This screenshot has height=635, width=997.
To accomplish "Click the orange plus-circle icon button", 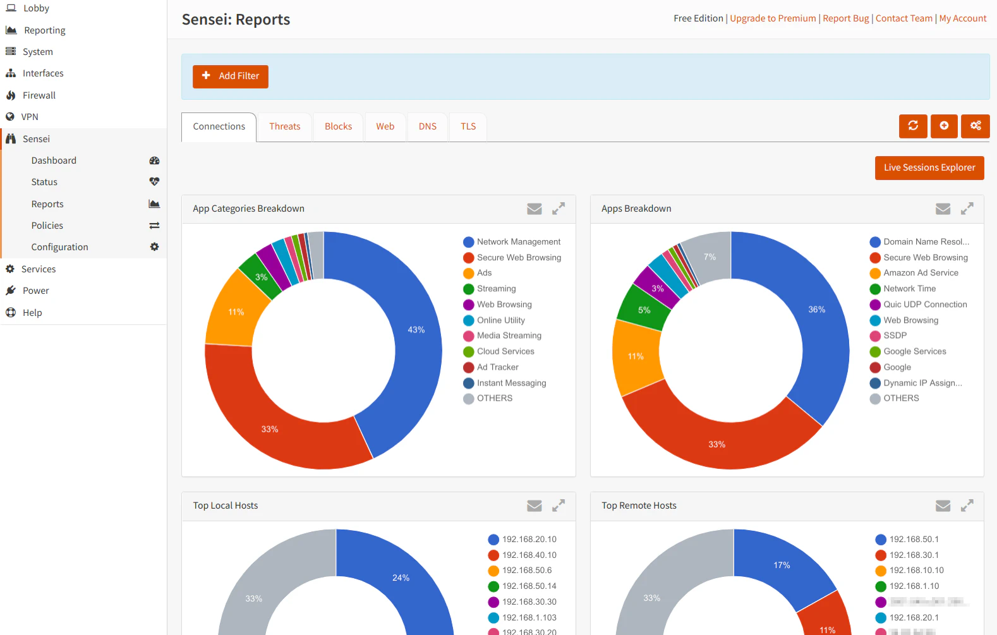I will 944,126.
